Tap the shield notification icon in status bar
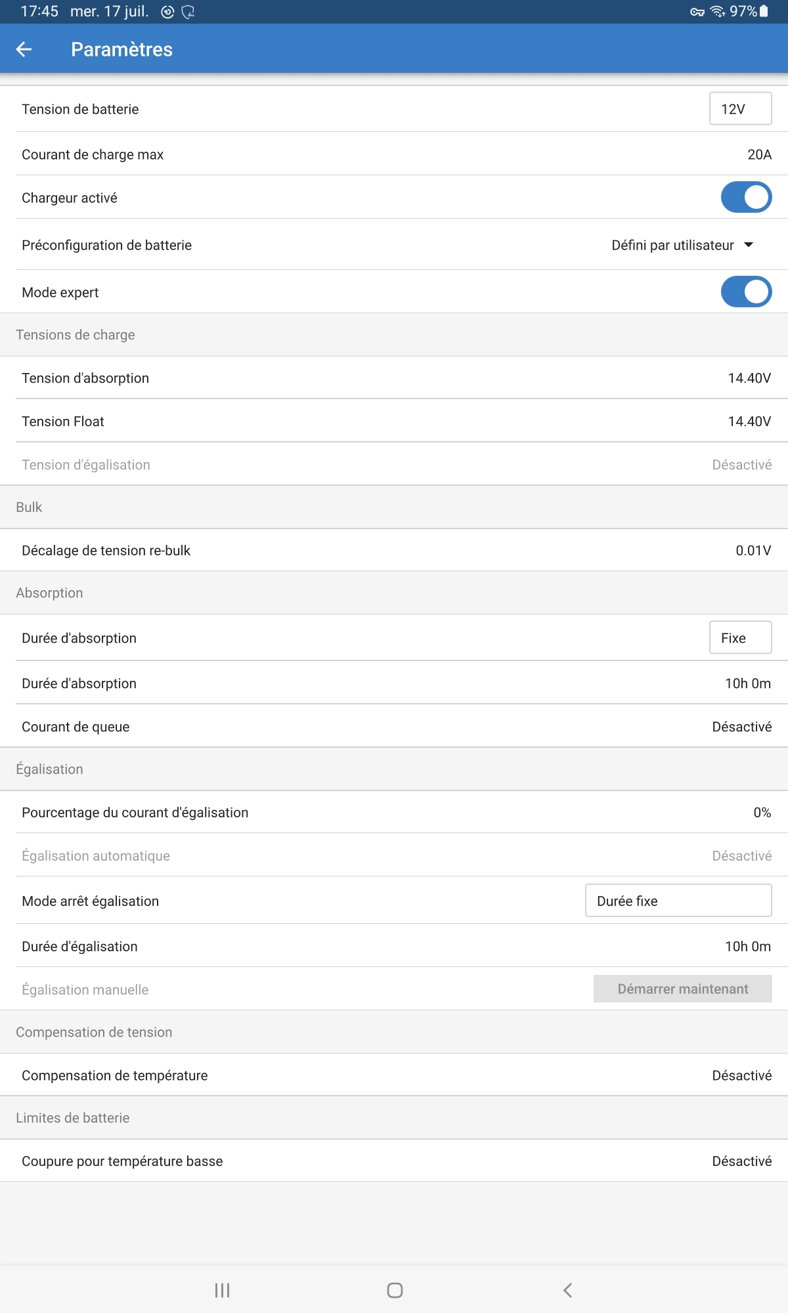788x1313 pixels. click(x=188, y=12)
